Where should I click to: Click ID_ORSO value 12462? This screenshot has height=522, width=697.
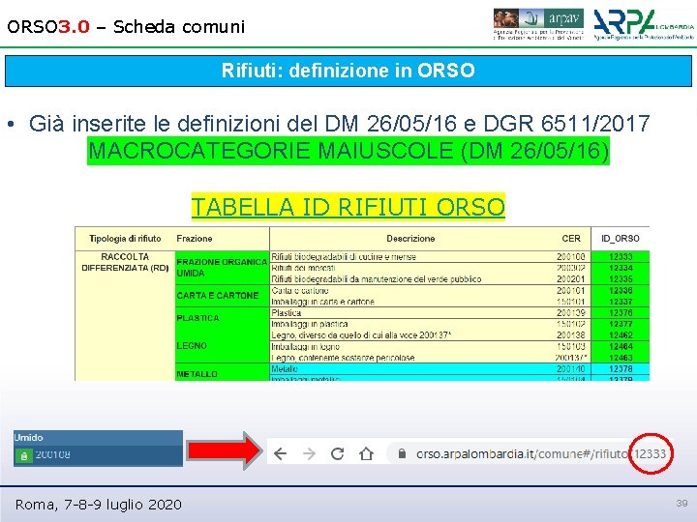point(621,334)
